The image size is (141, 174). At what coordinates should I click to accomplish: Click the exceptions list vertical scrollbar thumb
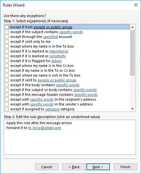point(132,53)
